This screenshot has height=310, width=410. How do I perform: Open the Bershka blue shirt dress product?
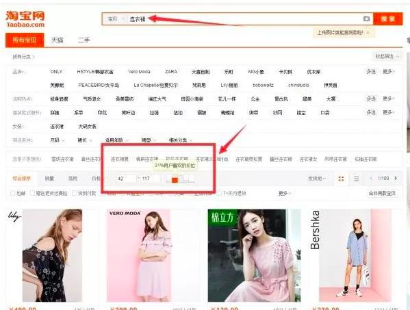point(355,255)
